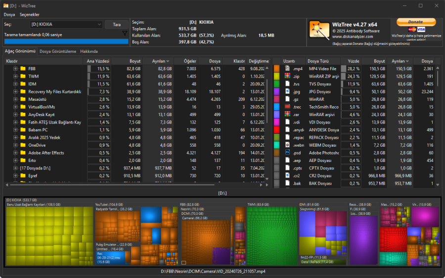Select the WinRAR icon in .zip row
The image size is (445, 278).
288,77
